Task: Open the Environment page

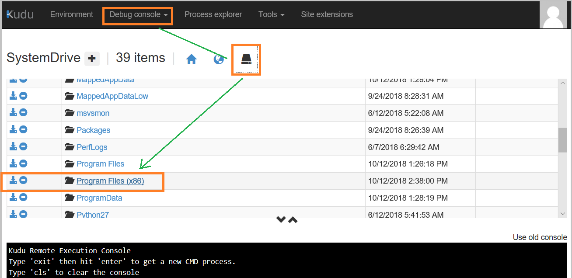Action: pyautogui.click(x=72, y=15)
